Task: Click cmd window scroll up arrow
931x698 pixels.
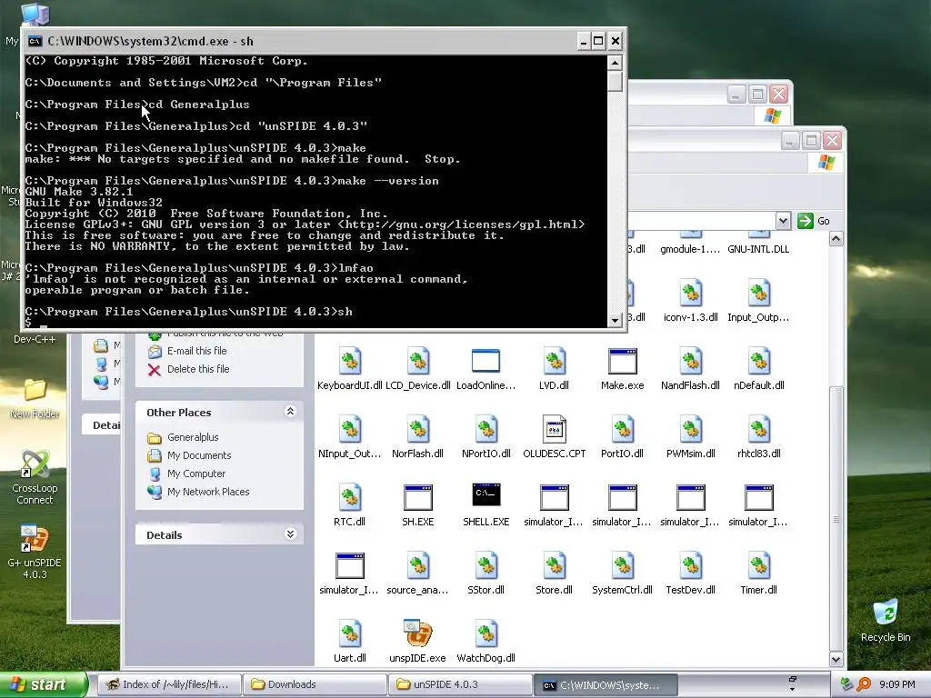Action: (x=616, y=63)
